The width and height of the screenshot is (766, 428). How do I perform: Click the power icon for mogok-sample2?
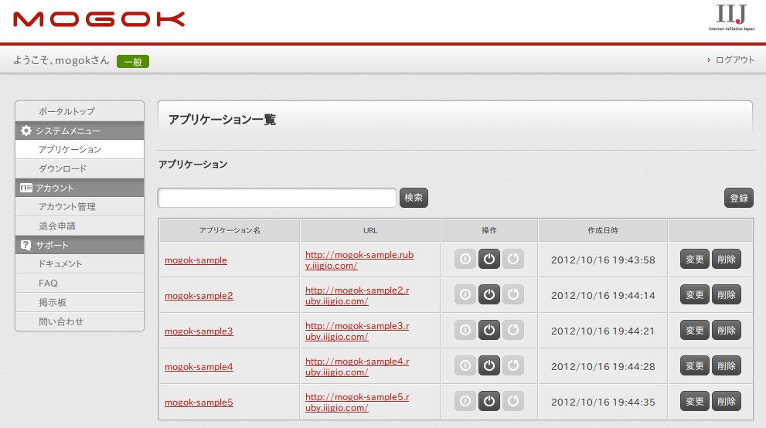489,294
